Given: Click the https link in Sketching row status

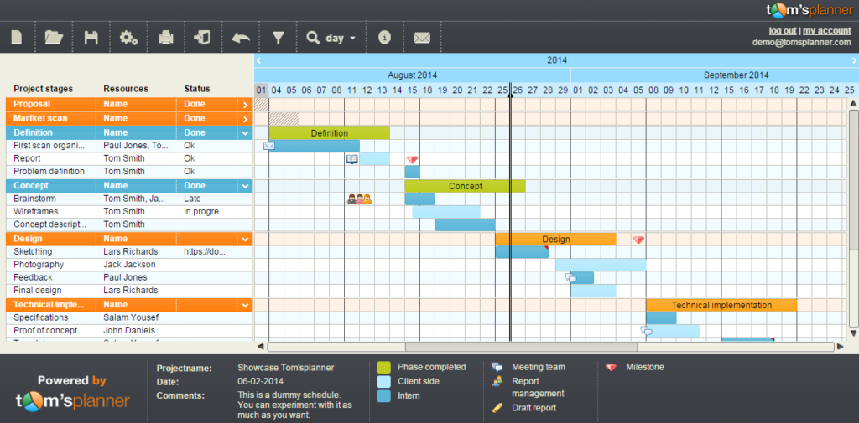Looking at the screenshot, I should coord(205,252).
